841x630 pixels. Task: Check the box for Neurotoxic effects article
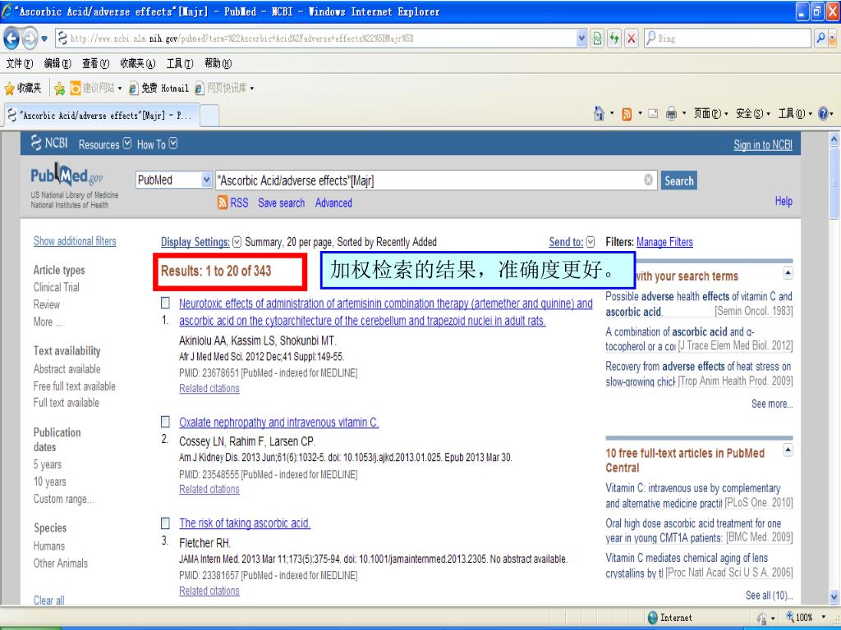click(166, 304)
